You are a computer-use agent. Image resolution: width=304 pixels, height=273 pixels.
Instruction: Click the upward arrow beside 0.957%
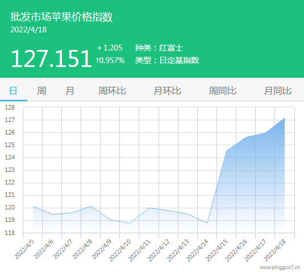pos(98,60)
